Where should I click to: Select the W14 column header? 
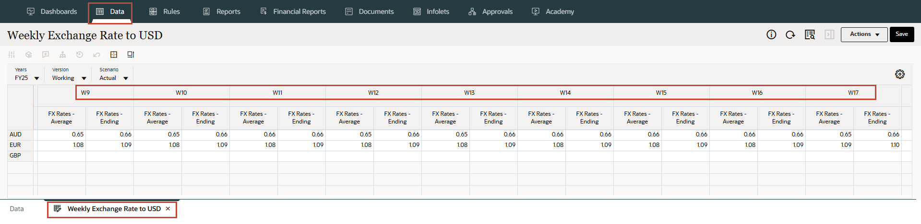(565, 93)
